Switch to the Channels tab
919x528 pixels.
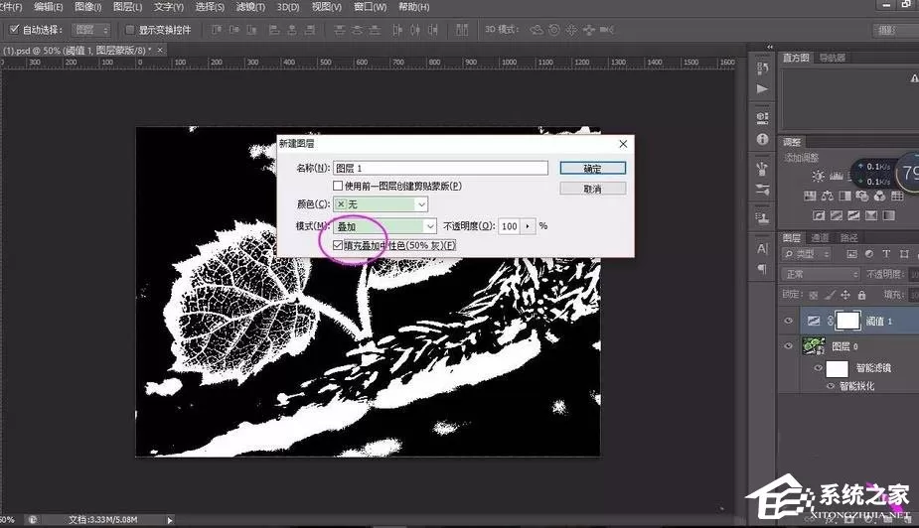(820, 237)
